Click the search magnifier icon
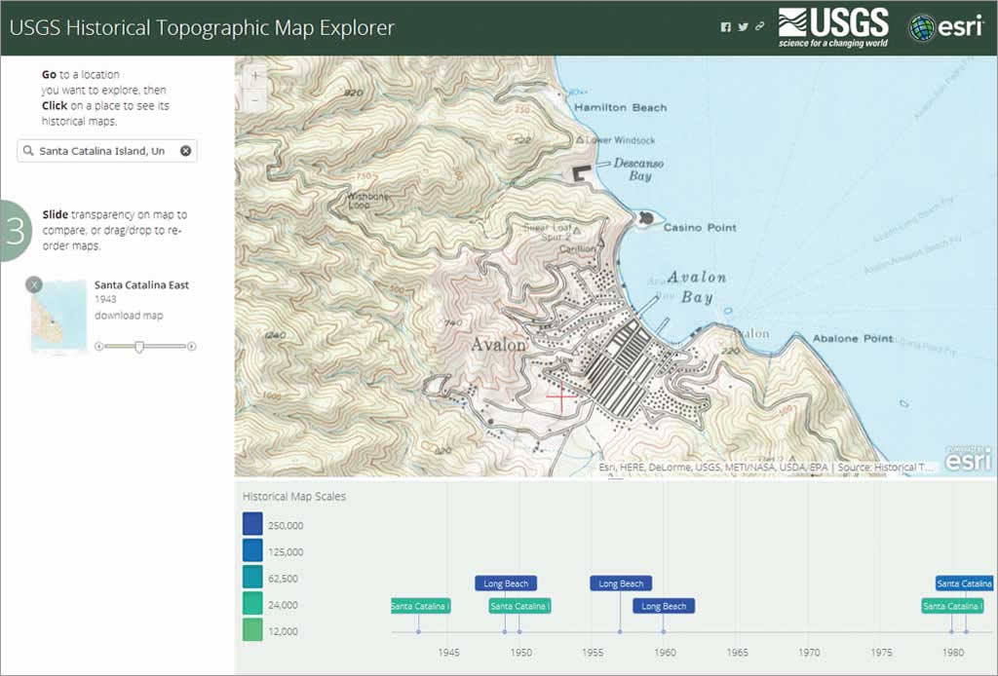Screen dimensions: 998x676 (x=28, y=151)
